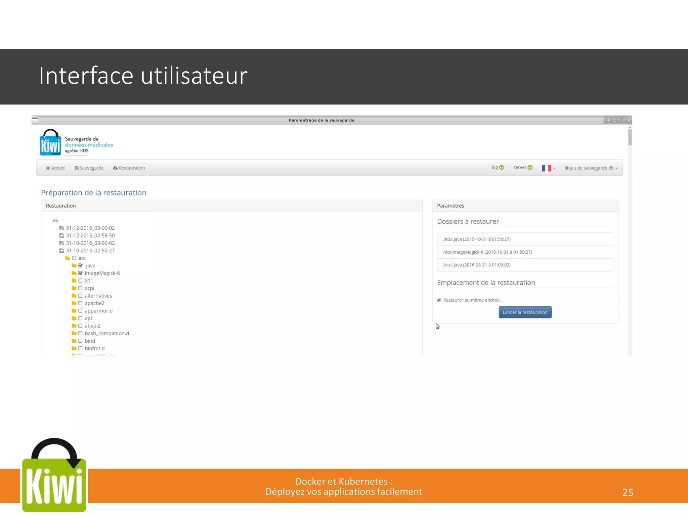
Task: Select the bash_completion.d folder label
Action: (107, 333)
